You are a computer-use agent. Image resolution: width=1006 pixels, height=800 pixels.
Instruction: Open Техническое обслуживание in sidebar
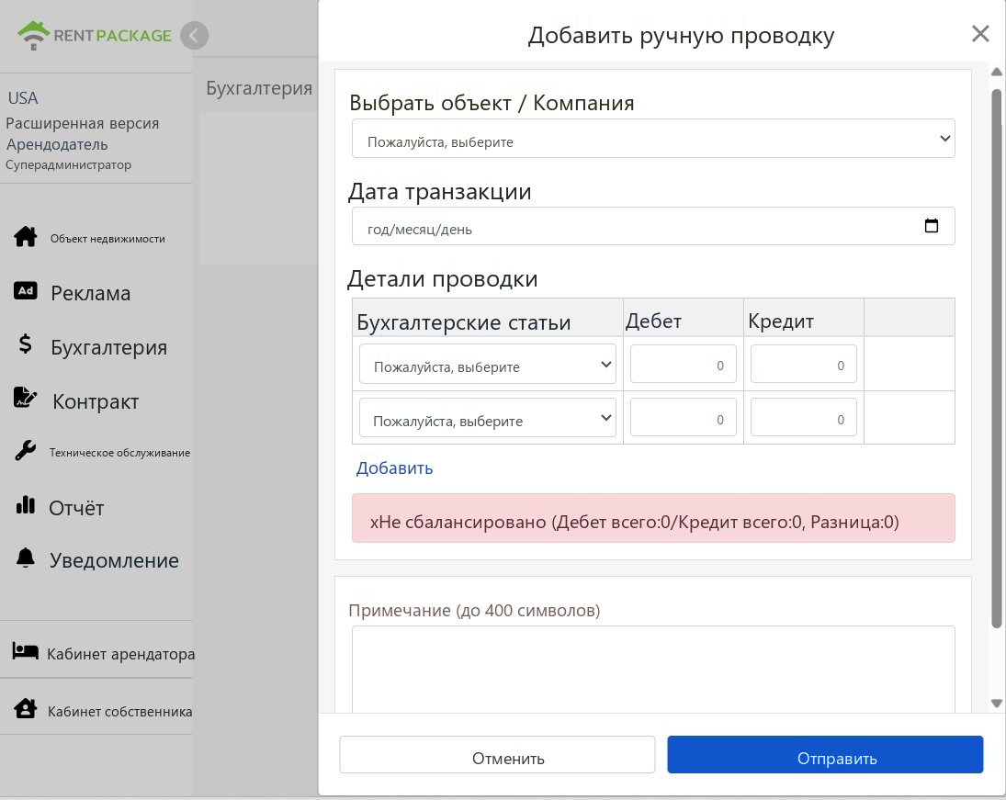pos(120,452)
